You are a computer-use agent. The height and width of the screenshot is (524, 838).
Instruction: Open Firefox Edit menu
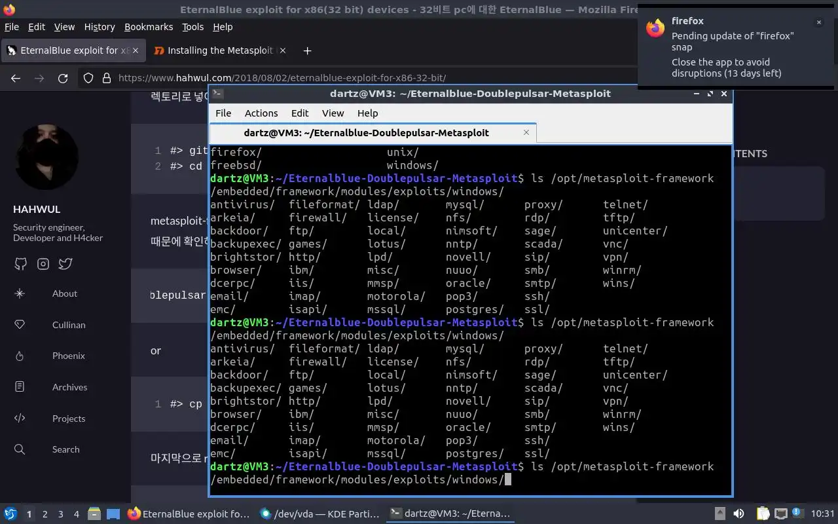(x=37, y=27)
